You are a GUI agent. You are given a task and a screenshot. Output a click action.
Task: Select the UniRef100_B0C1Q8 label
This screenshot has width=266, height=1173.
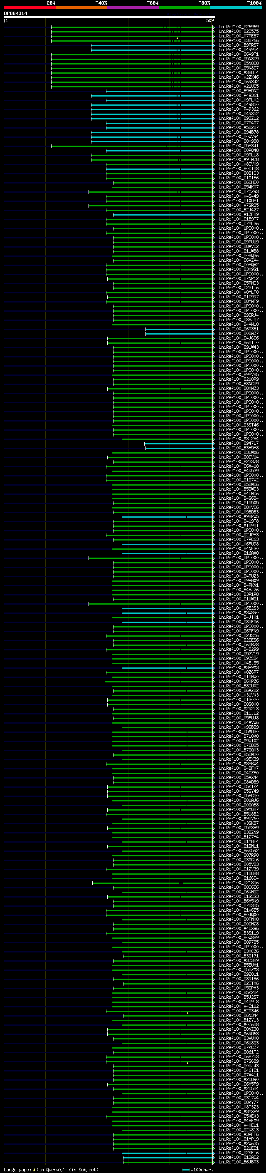(x=239, y=169)
